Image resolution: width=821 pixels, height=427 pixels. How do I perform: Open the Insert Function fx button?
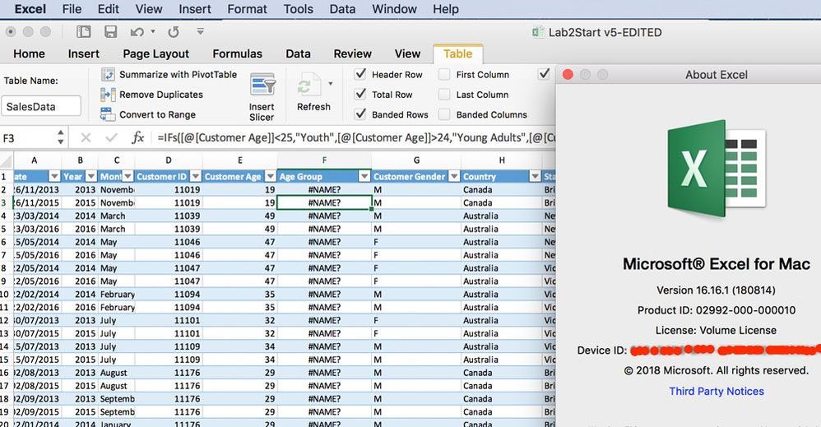[137, 137]
